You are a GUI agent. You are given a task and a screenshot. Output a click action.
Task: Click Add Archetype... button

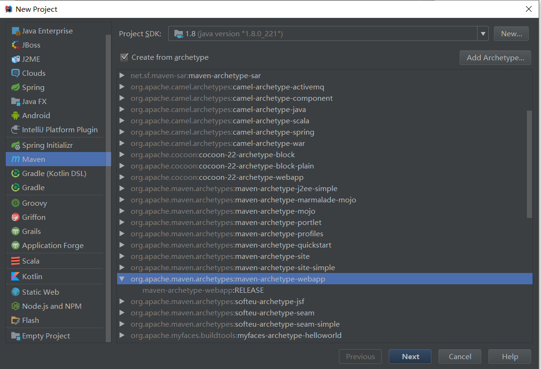495,58
